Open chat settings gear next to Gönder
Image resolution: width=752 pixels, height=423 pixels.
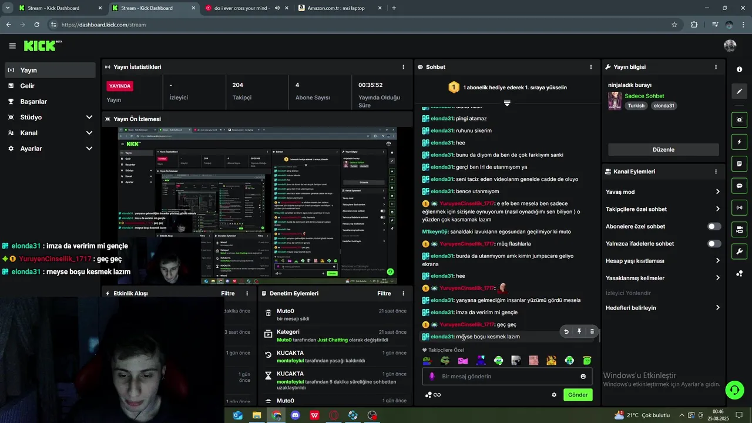(554, 395)
